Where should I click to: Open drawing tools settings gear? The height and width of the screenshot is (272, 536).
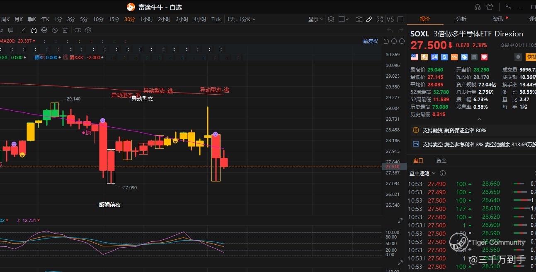coord(88,30)
